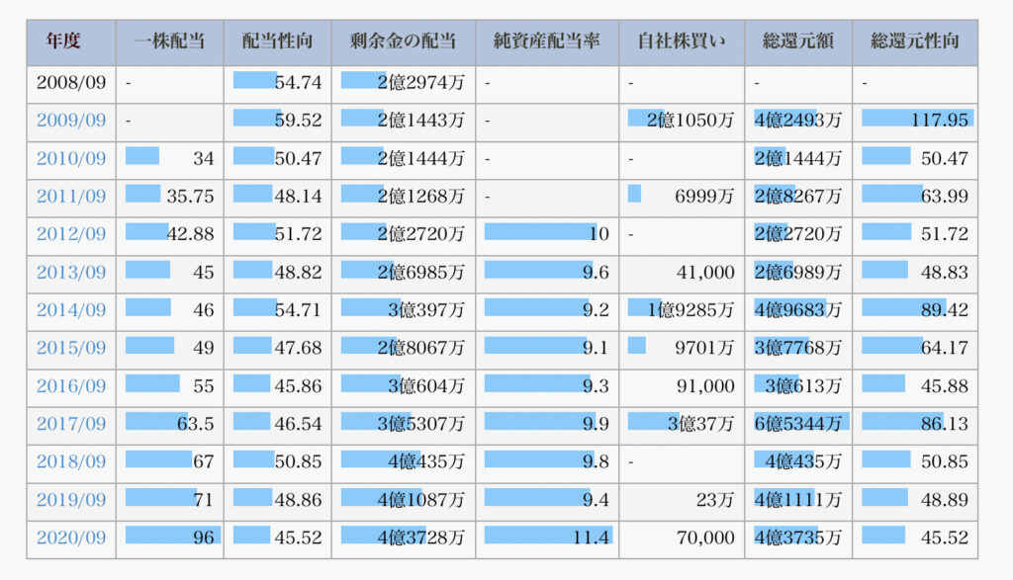
Task: Select the 2億1050万 buyback cell
Action: point(682,122)
